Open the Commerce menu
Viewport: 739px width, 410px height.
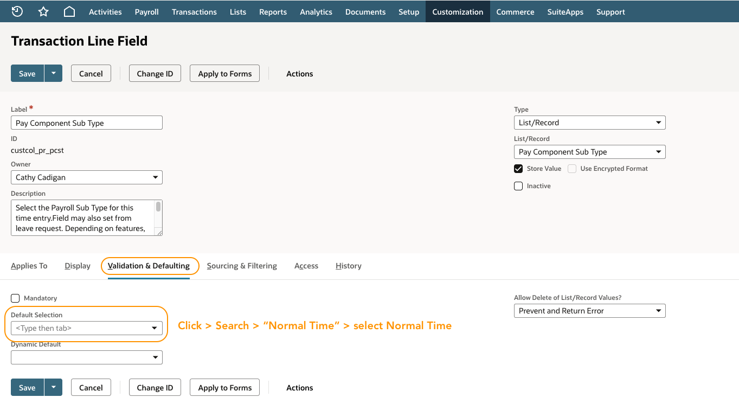pos(515,11)
